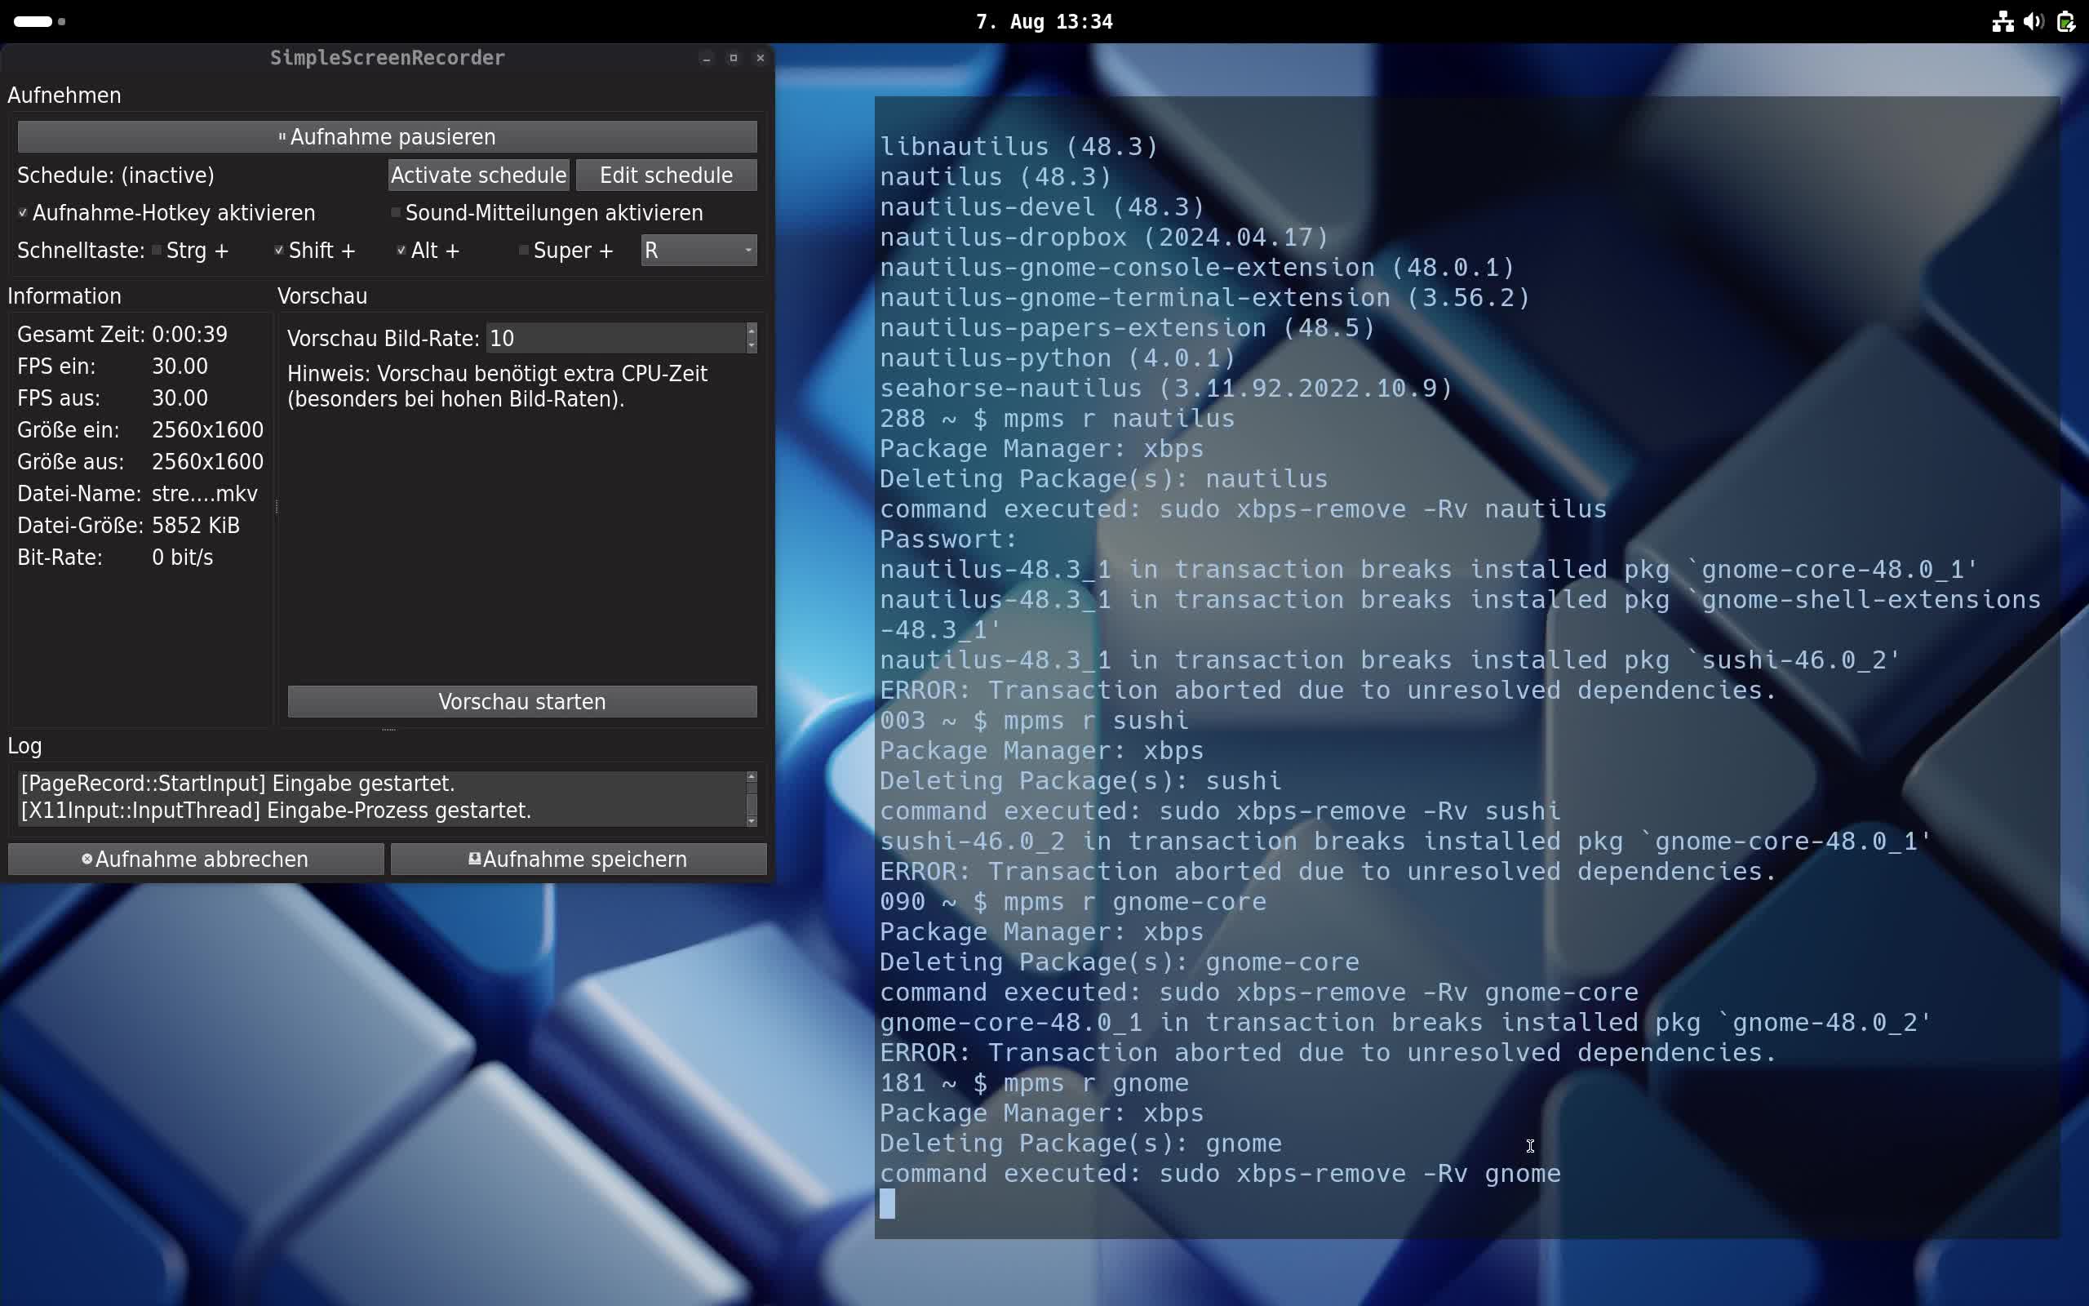Screen dimensions: 2089x1306
Task: Click the Vorschau Bild-Rate input field
Action: coord(614,339)
